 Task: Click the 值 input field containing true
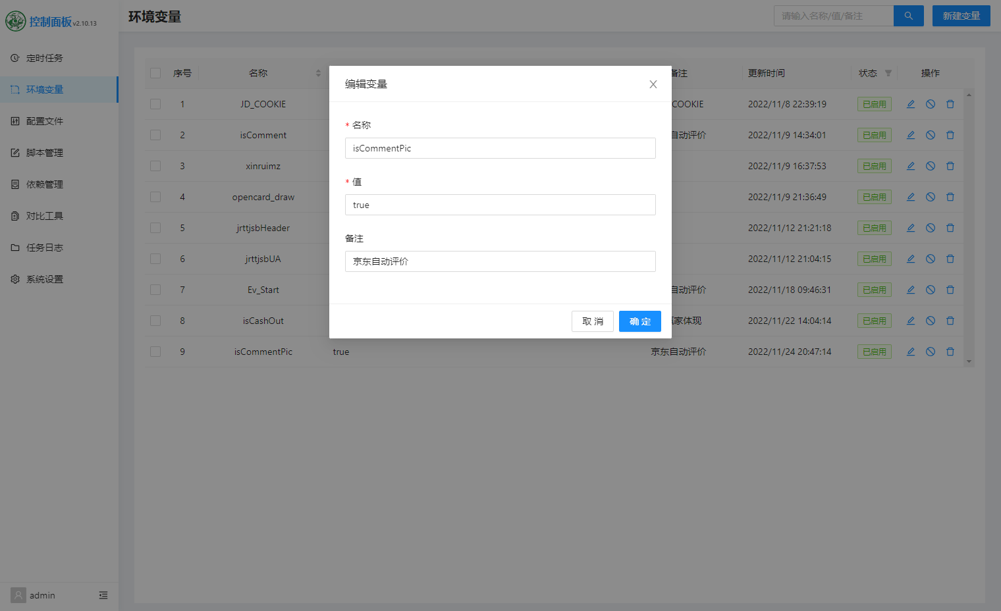coord(500,205)
